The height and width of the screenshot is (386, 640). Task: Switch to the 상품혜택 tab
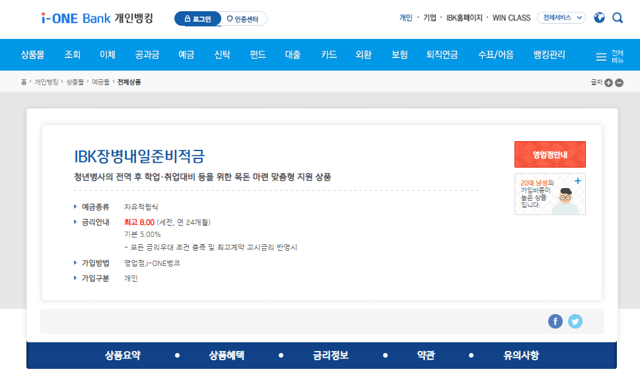tap(227, 356)
